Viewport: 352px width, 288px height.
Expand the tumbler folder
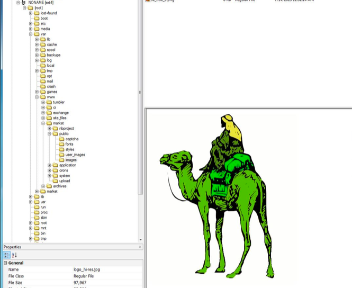tap(43, 102)
